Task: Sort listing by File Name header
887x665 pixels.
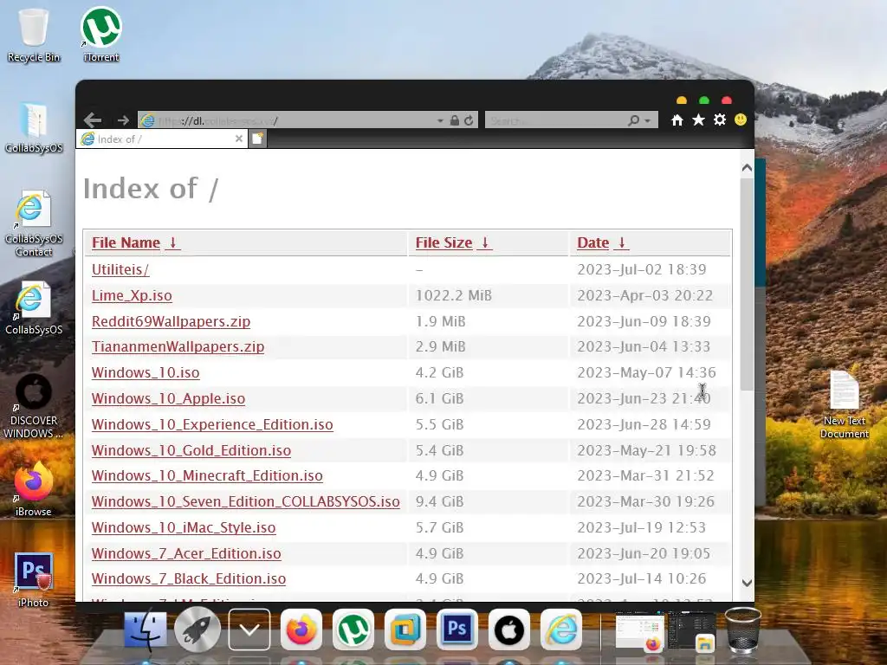Action: coord(136,242)
